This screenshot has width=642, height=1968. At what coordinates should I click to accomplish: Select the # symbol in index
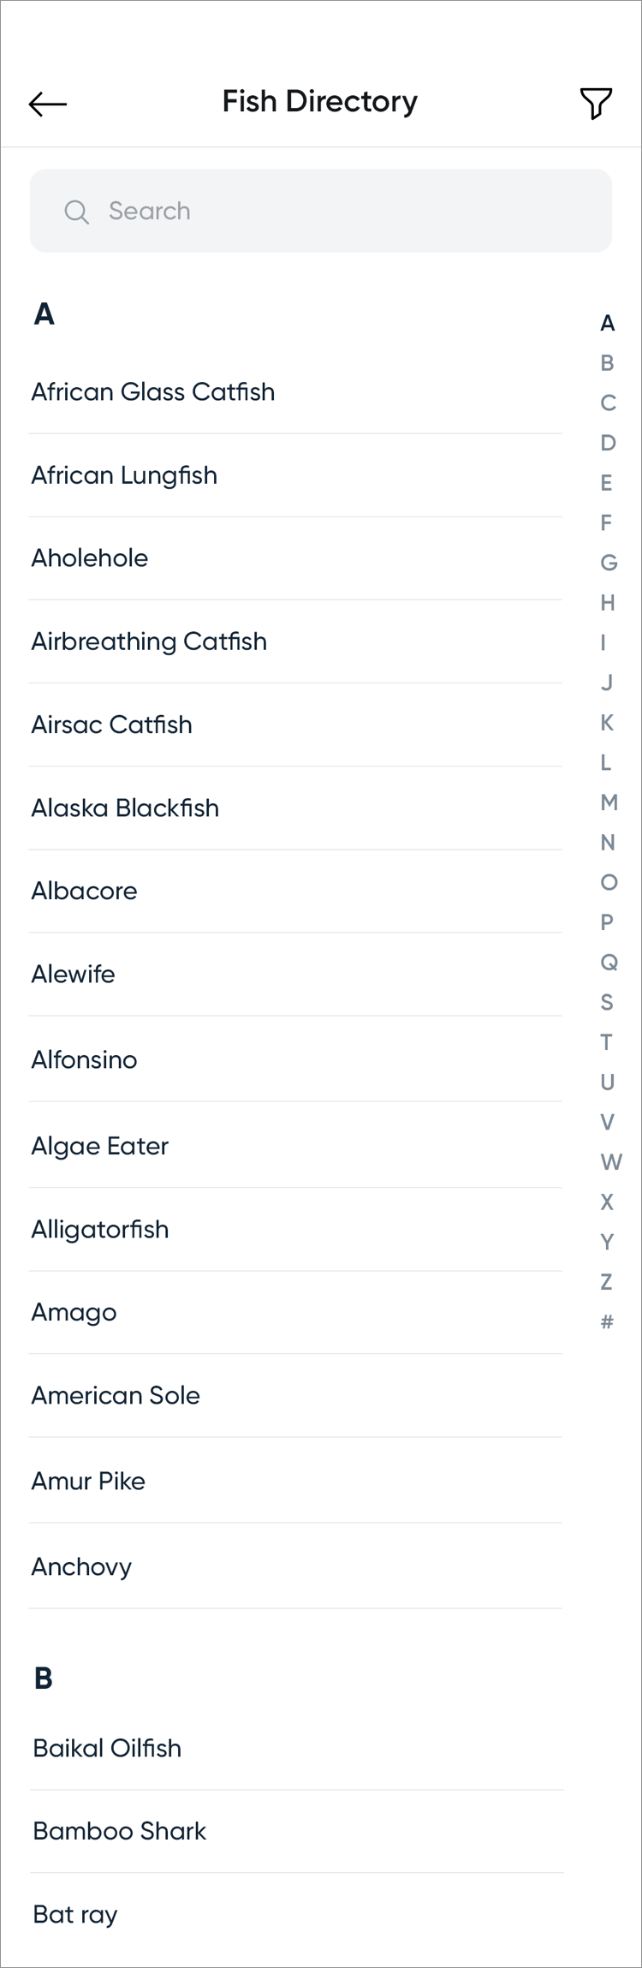(607, 1321)
